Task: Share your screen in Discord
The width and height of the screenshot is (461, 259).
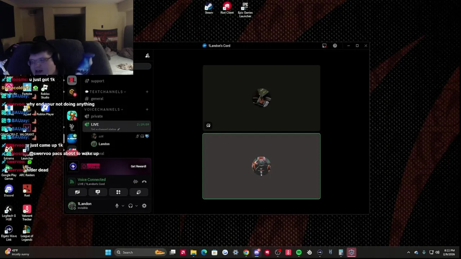Action: 98,192
